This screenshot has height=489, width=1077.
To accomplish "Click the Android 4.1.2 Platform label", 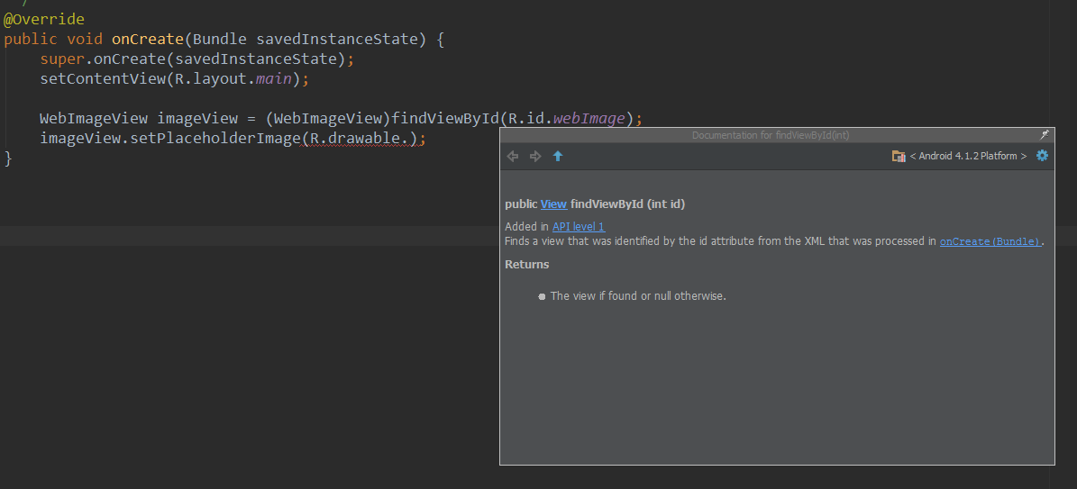I will coord(969,156).
